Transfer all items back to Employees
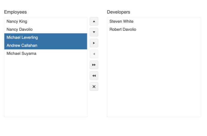 coord(94,76)
